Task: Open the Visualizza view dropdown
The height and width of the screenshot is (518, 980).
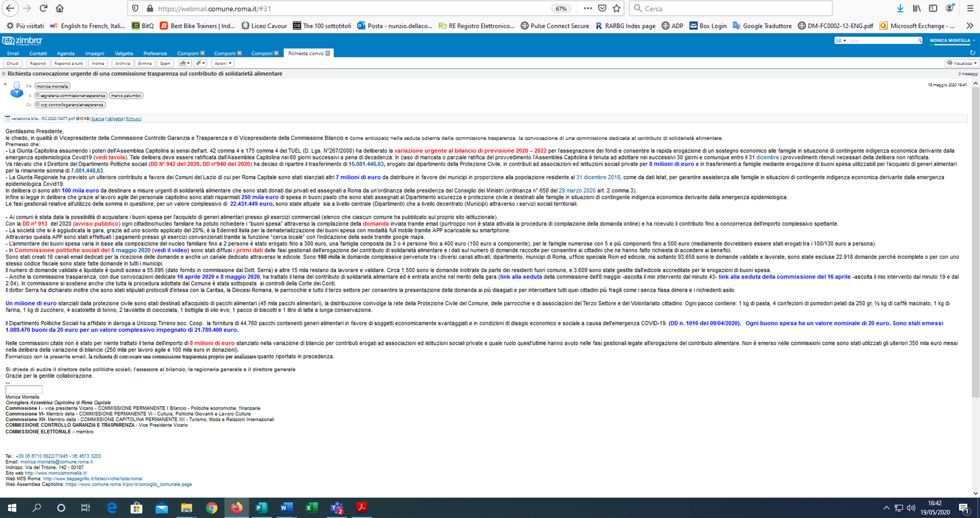Action: point(961,63)
